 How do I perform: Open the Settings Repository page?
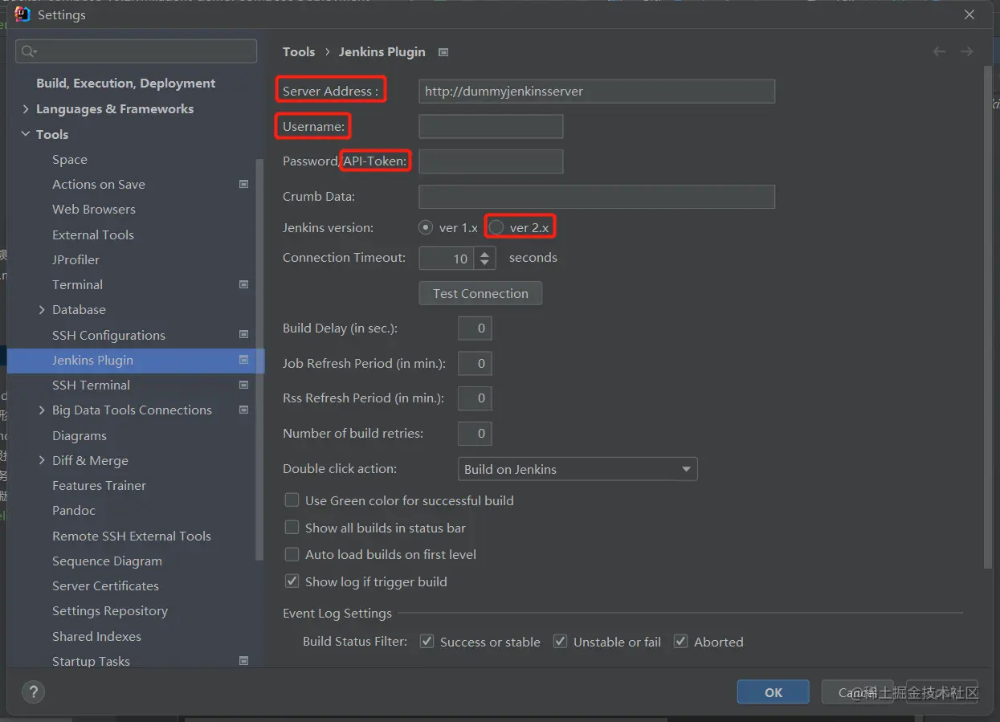pos(110,610)
